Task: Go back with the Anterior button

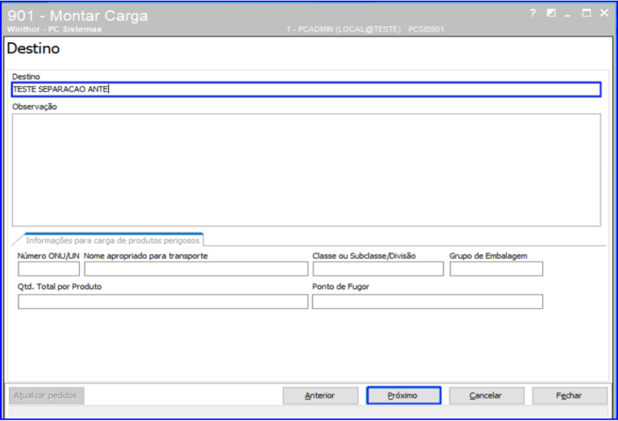Action: pyautogui.click(x=320, y=396)
